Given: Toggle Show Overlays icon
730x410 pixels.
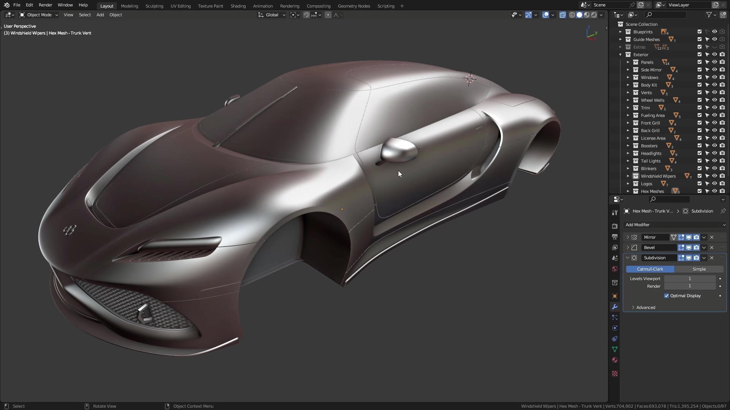Looking at the screenshot, I should [x=546, y=15].
